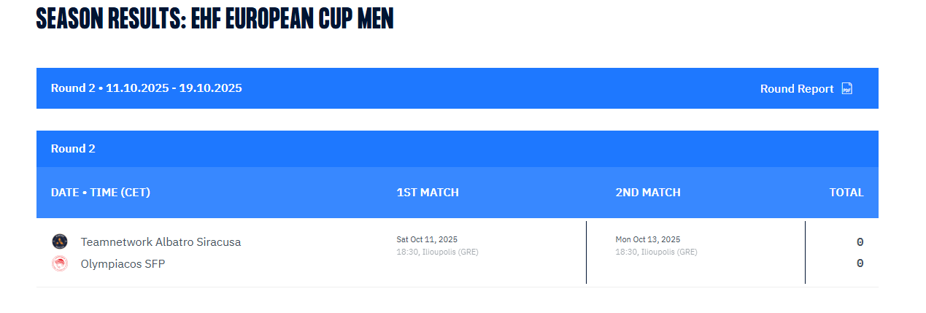Click the Round 2 date range bar
This screenshot has width=926, height=313.
point(147,88)
